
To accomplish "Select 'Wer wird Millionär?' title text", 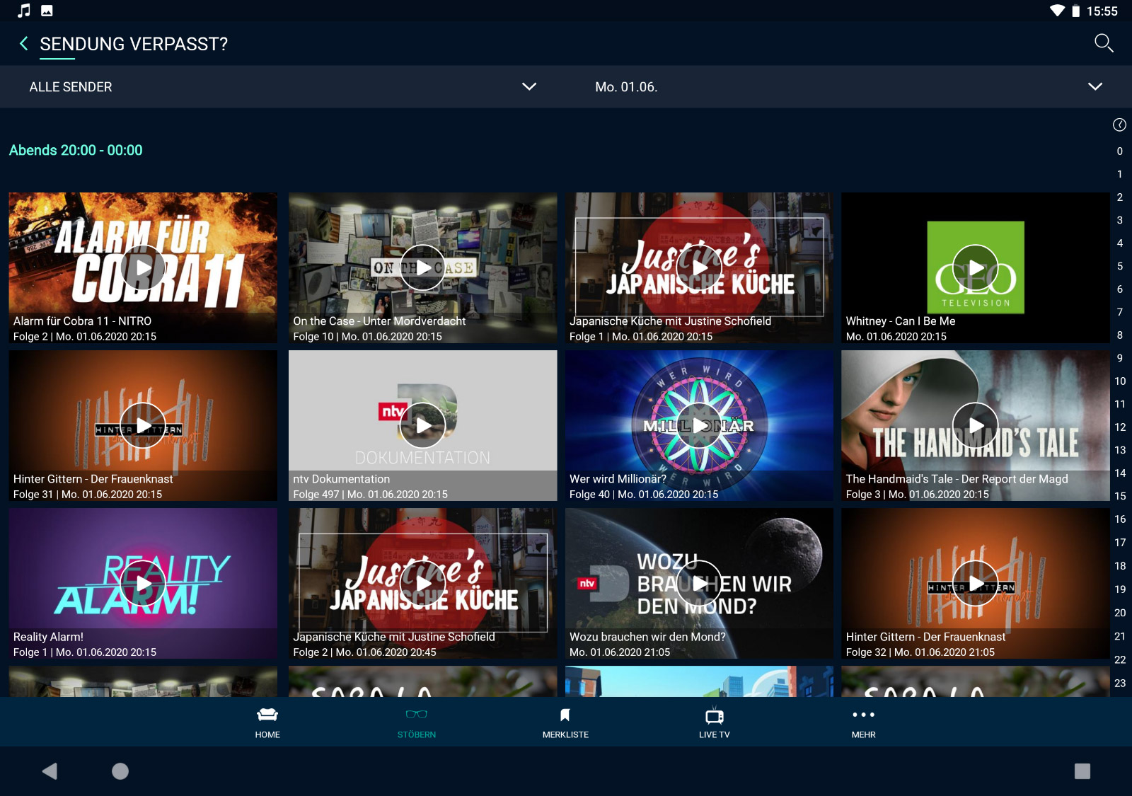I will tap(618, 479).
